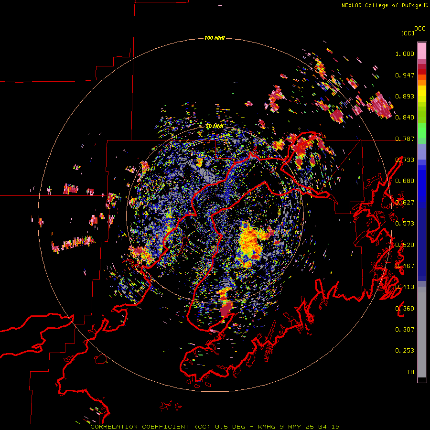Click the 0.893 scale value
The height and width of the screenshot is (430, 430).
pos(405,96)
